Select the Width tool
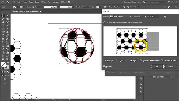The height and width of the screenshot is (101, 179). click(x=3, y=39)
